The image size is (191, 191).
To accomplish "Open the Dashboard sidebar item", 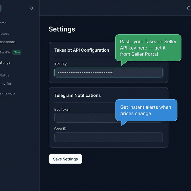I will 7,42.
